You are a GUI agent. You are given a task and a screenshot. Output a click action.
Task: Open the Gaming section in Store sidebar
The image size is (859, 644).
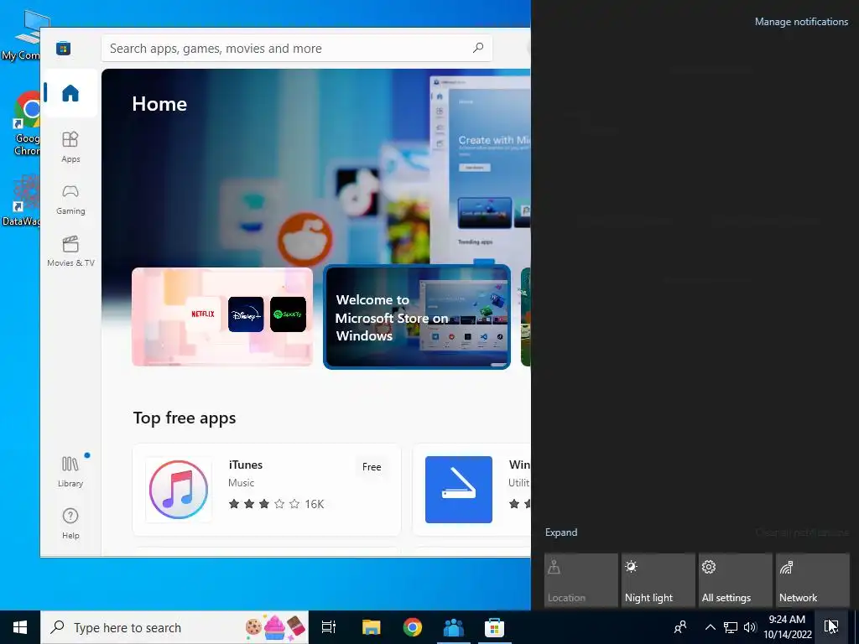(70, 200)
